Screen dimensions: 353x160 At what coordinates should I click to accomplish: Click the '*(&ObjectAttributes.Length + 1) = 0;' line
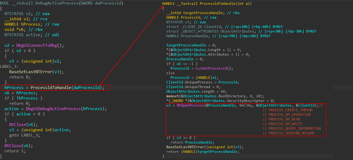tap(204, 50)
